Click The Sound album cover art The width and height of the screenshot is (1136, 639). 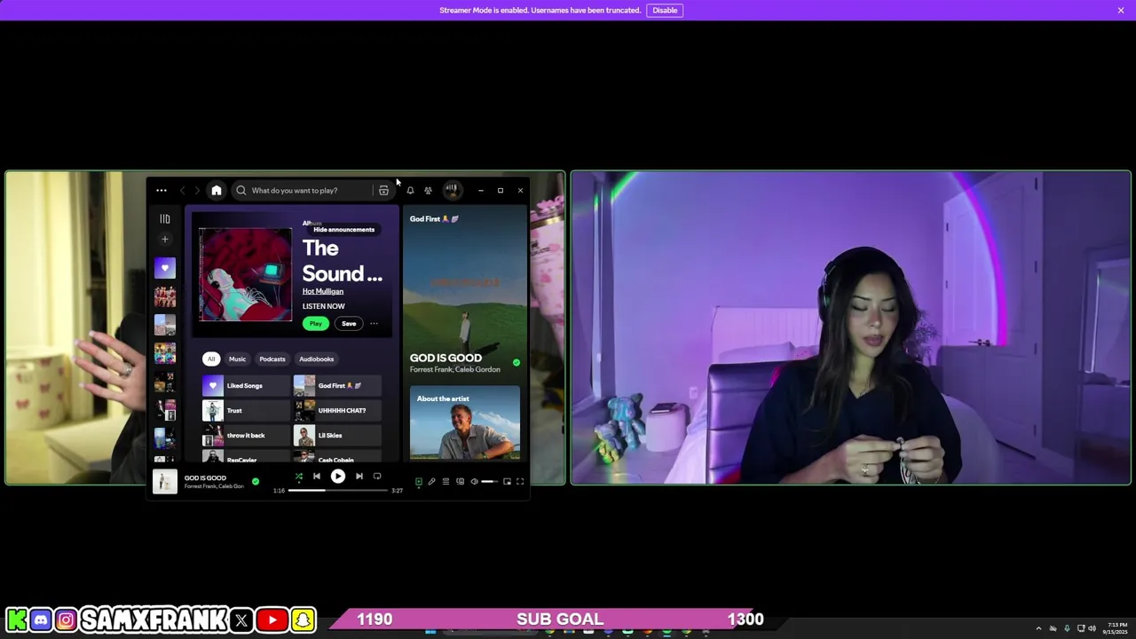click(245, 274)
